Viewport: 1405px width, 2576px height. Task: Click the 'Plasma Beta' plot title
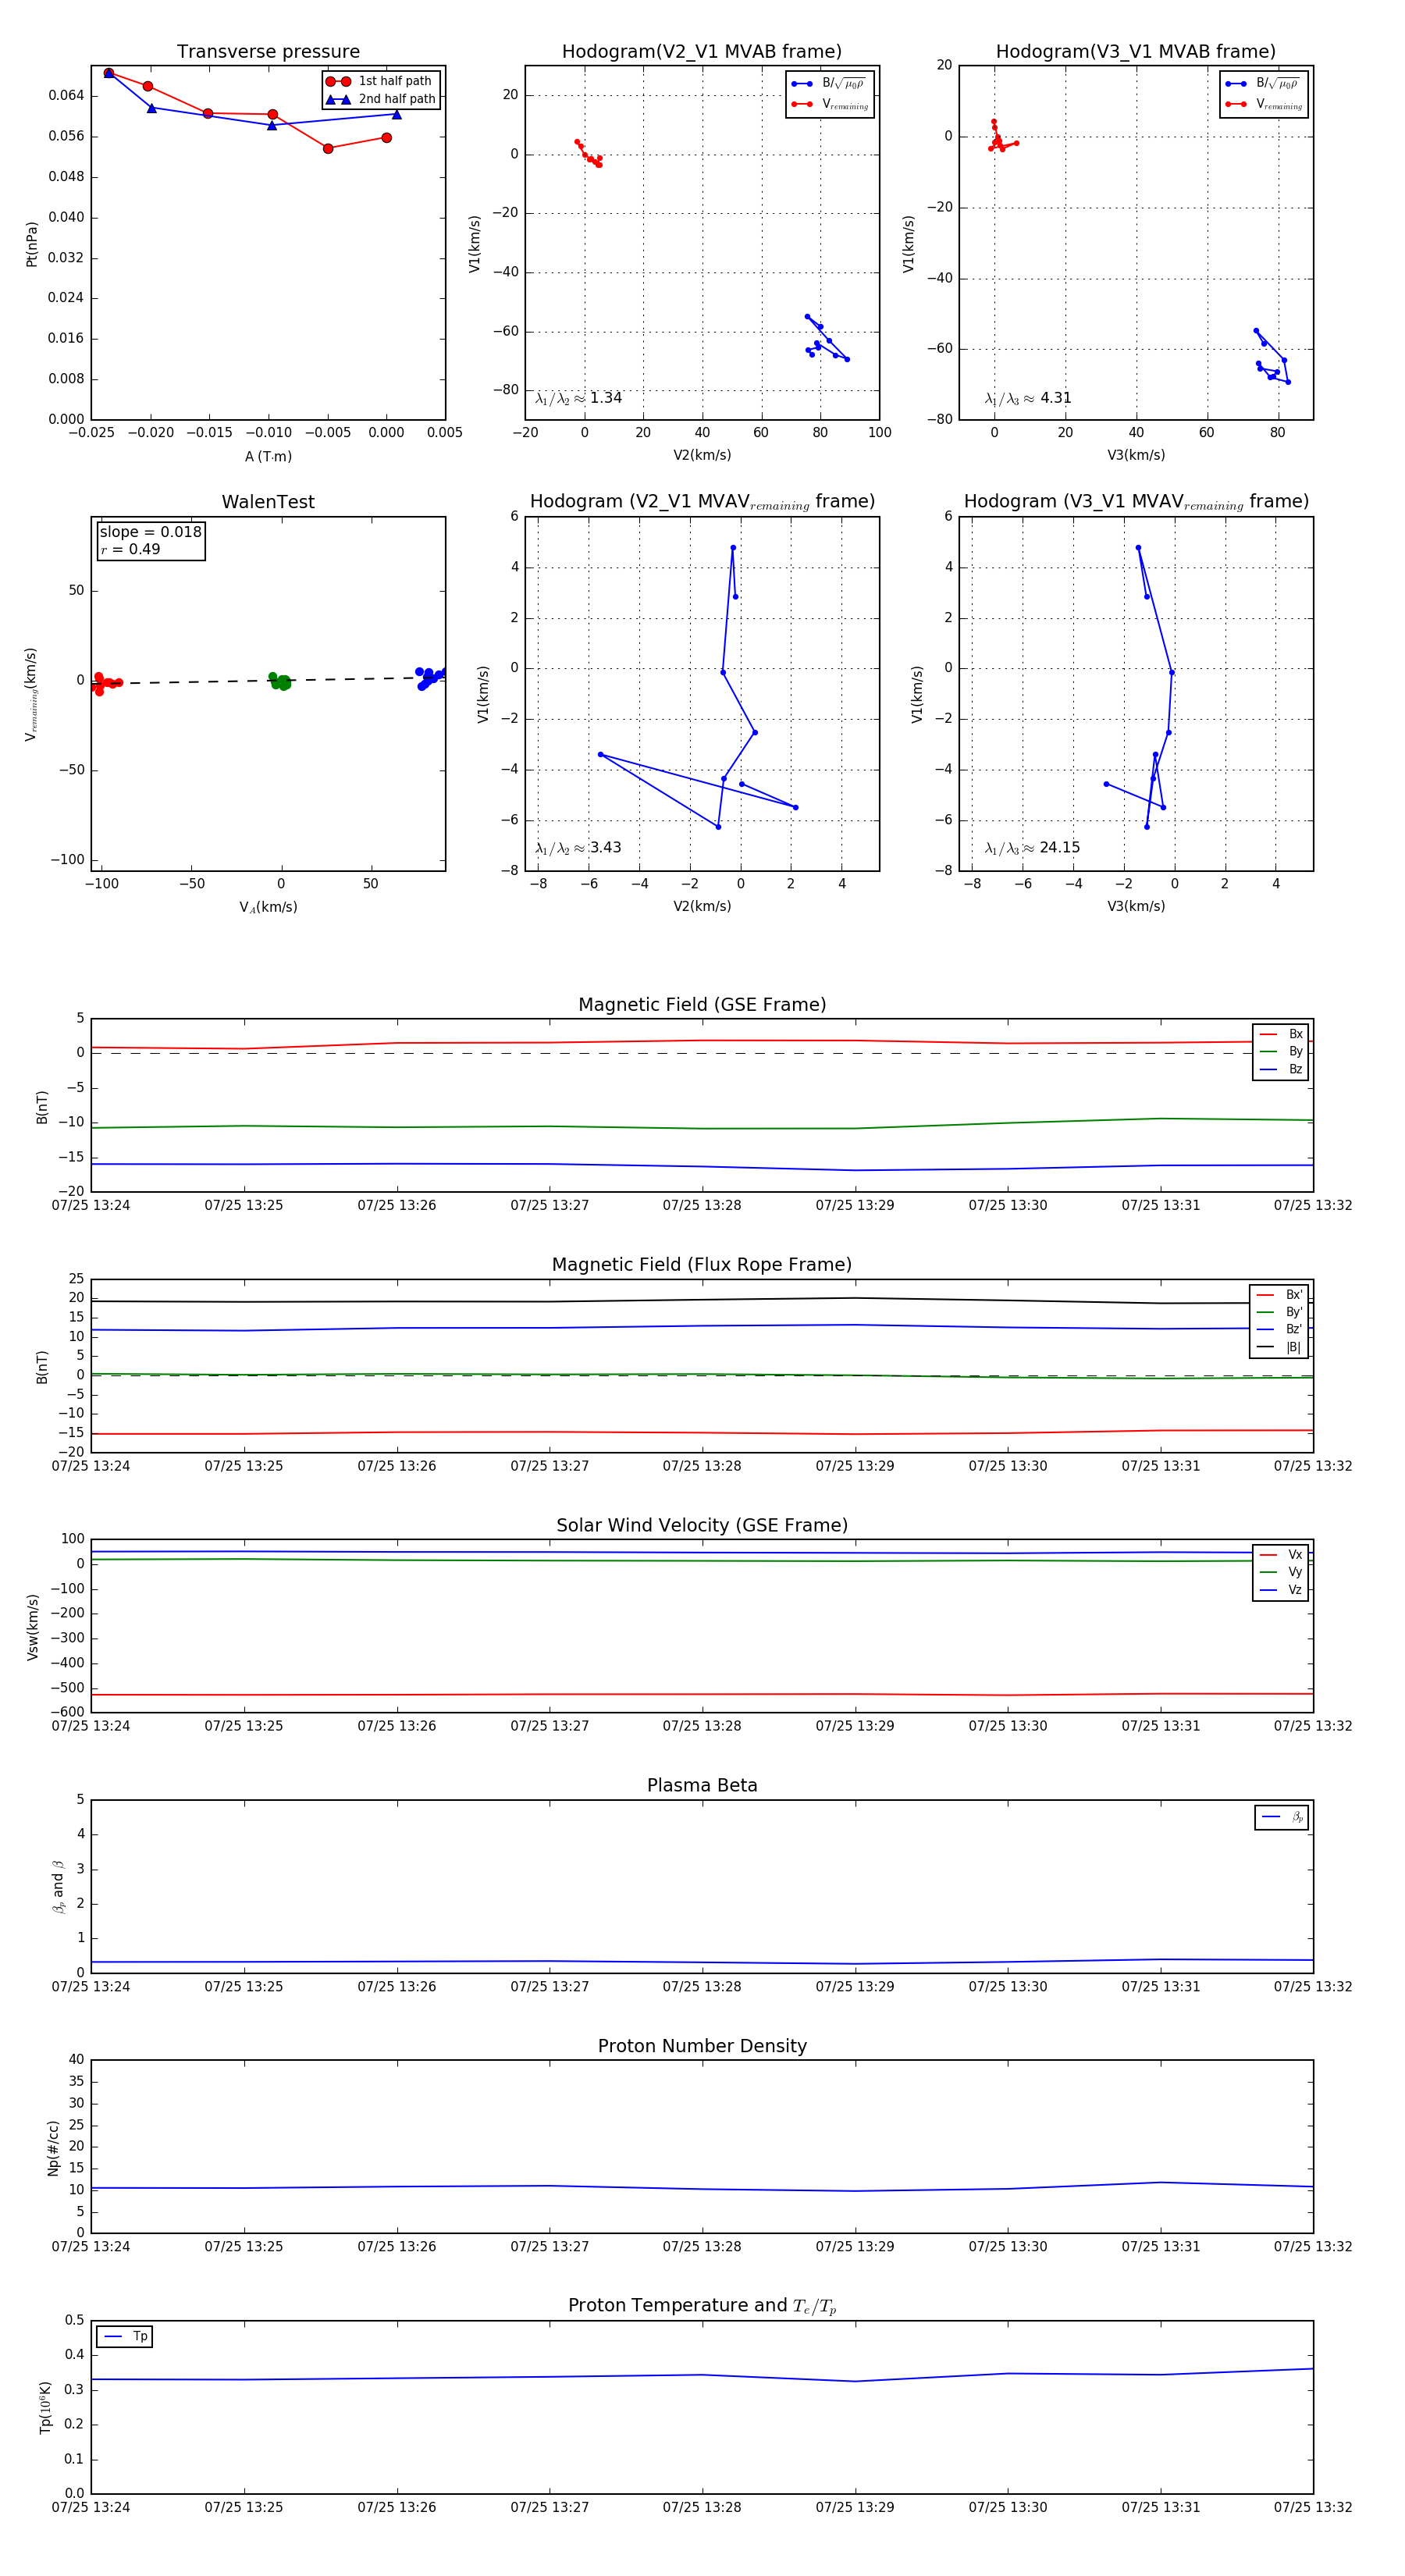[x=702, y=1785]
